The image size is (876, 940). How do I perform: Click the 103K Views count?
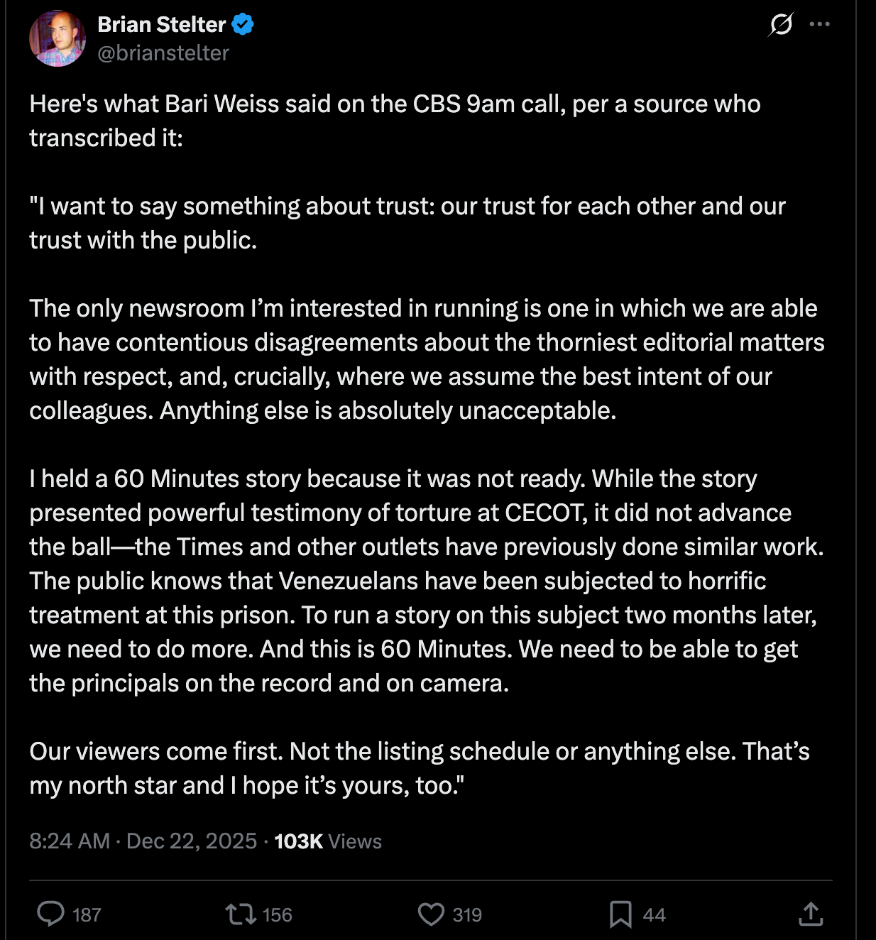pyautogui.click(x=328, y=841)
